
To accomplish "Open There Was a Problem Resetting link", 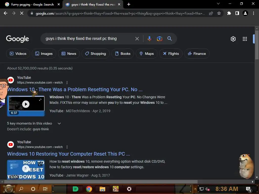I will 75,89.
